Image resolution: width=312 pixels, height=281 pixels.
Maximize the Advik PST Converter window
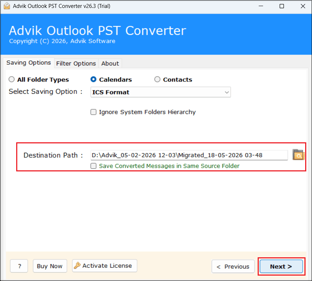click(x=282, y=6)
